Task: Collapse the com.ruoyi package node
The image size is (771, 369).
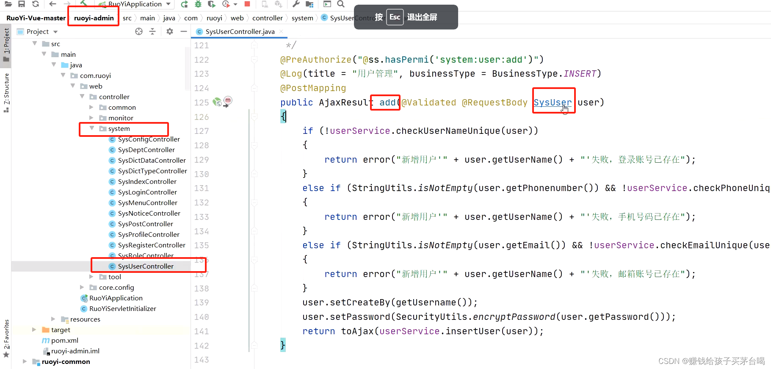Action: click(x=63, y=75)
